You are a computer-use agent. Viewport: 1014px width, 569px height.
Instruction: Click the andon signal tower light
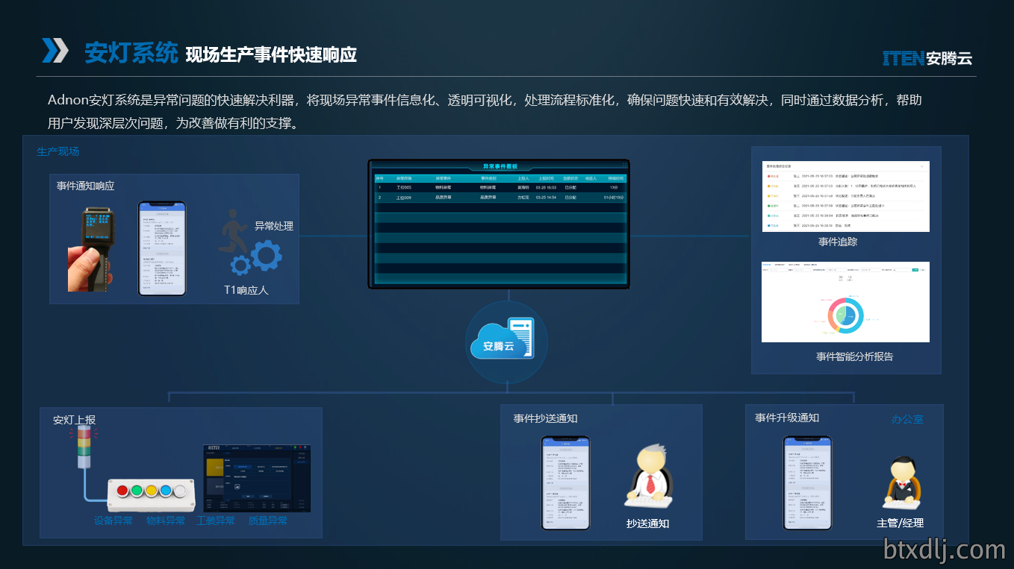(x=84, y=447)
